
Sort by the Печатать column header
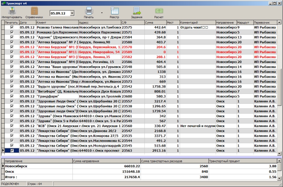tap(12, 23)
